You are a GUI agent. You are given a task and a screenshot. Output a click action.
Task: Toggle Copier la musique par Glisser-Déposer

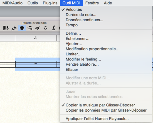tap(106, 105)
